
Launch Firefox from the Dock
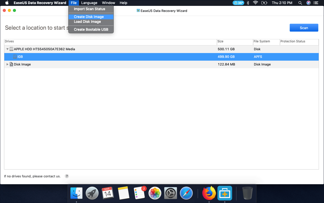click(209, 193)
